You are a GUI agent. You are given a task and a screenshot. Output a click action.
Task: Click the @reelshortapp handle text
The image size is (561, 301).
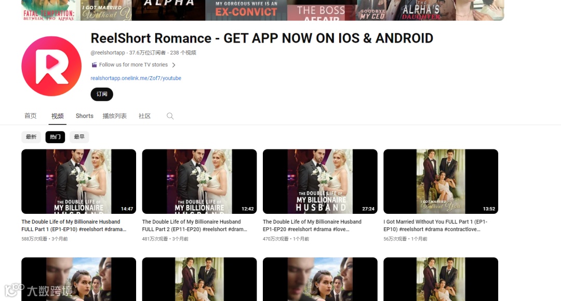tap(108, 52)
